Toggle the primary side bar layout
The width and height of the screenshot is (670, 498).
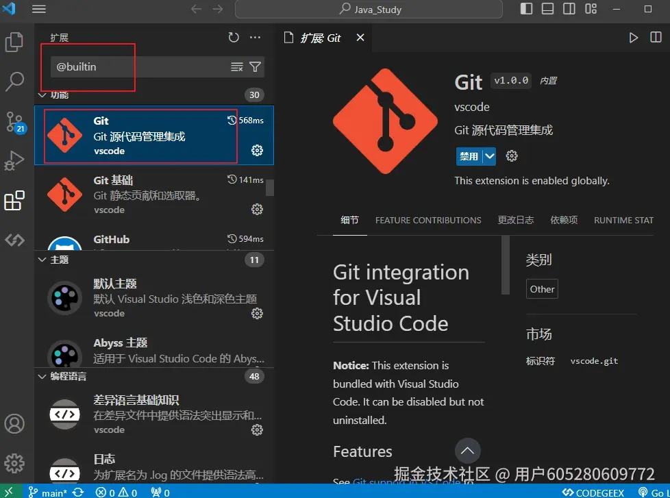tap(526, 8)
